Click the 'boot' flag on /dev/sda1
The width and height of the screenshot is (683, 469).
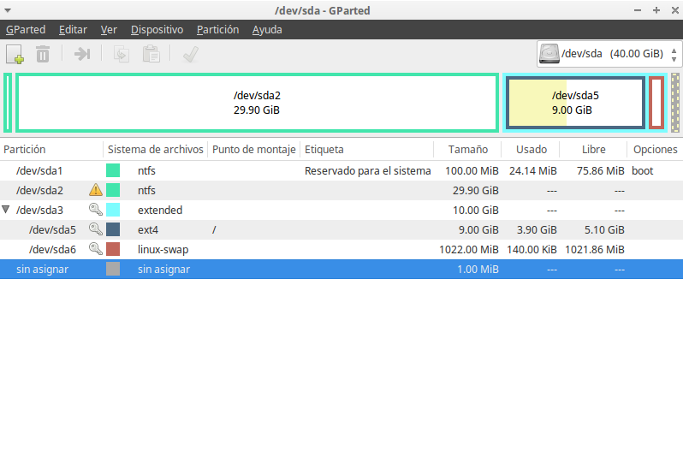click(x=643, y=170)
